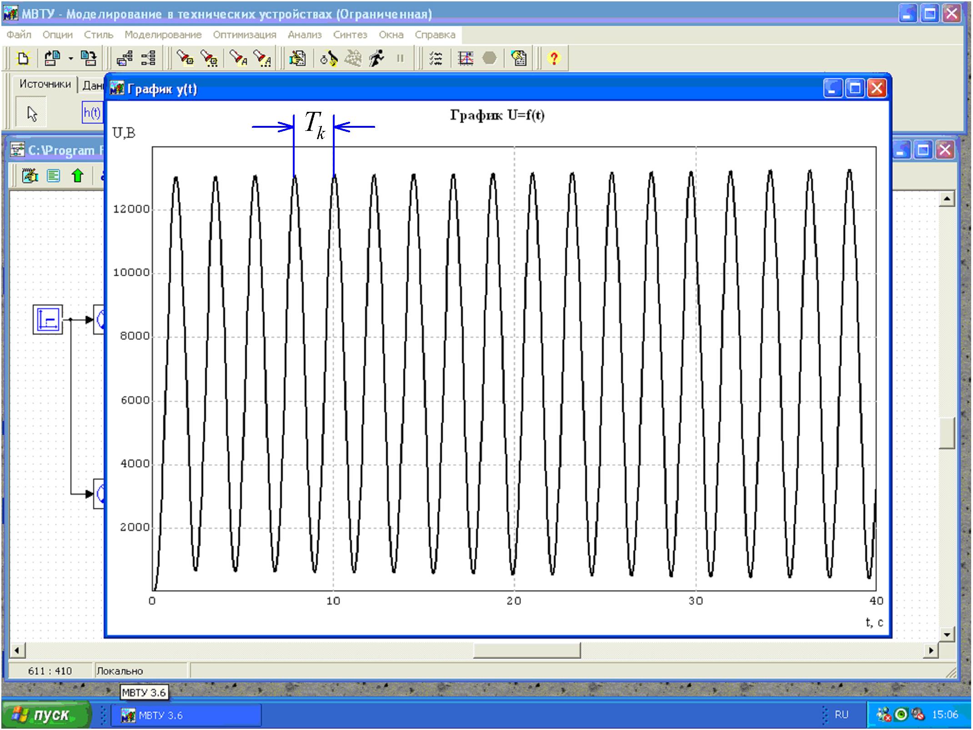The width and height of the screenshot is (973, 730).
Task: Click the МВТУ 3.6 taskbar button
Action: (186, 715)
